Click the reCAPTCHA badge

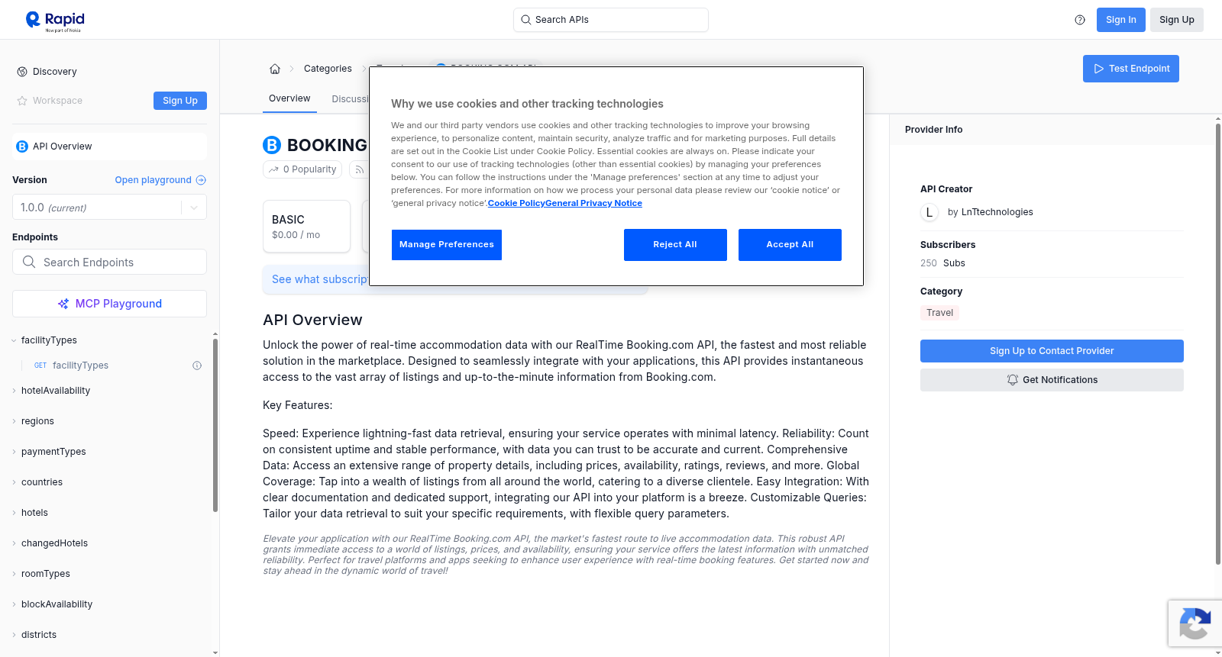pyautogui.click(x=1195, y=623)
